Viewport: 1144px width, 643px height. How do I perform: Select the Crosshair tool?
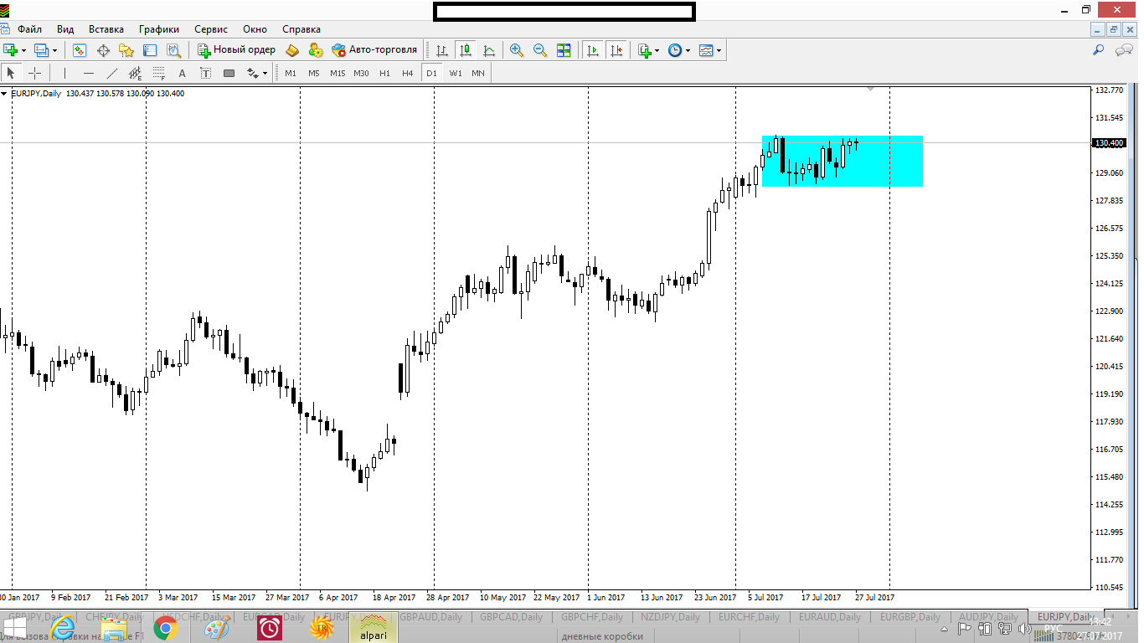click(34, 73)
